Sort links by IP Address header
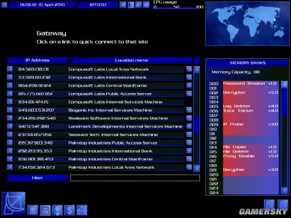This screenshot has width=291, height=218. [38, 60]
